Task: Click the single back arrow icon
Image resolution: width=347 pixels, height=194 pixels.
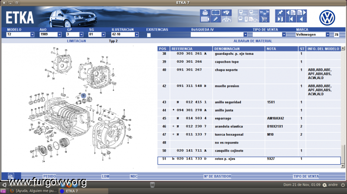Action: [301, 19]
